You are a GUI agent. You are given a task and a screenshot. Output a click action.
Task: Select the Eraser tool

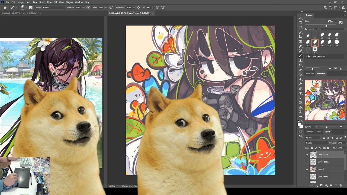(300, 70)
